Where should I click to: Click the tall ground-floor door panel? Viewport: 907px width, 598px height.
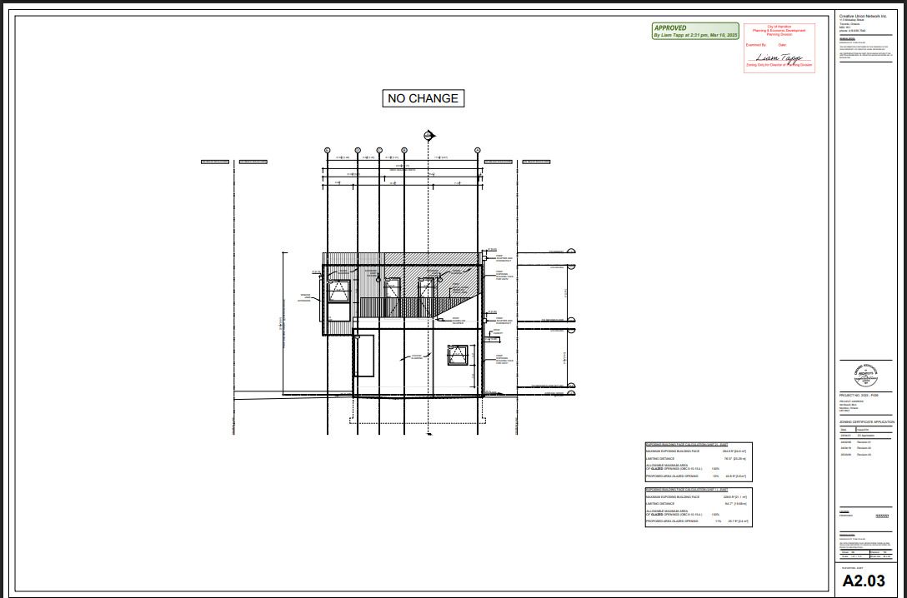(363, 358)
